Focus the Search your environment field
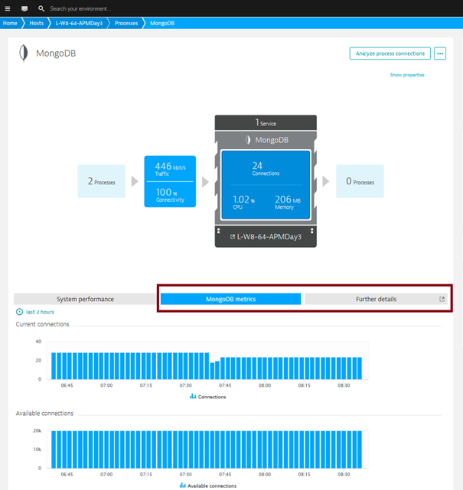This screenshot has width=463, height=490. (80, 8)
